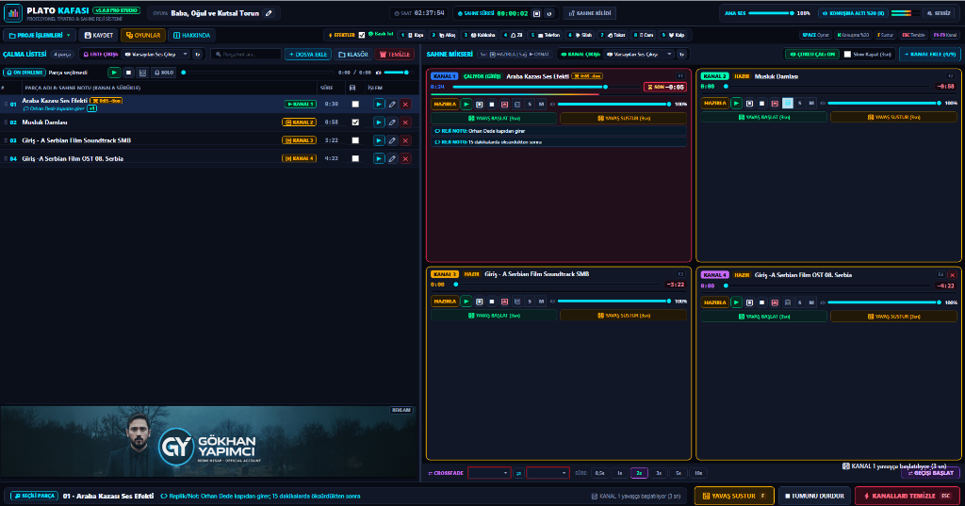Solo Kanal 3 with the S button
965x506 pixels.
coord(530,302)
